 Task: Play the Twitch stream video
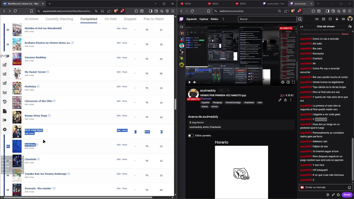point(189,82)
